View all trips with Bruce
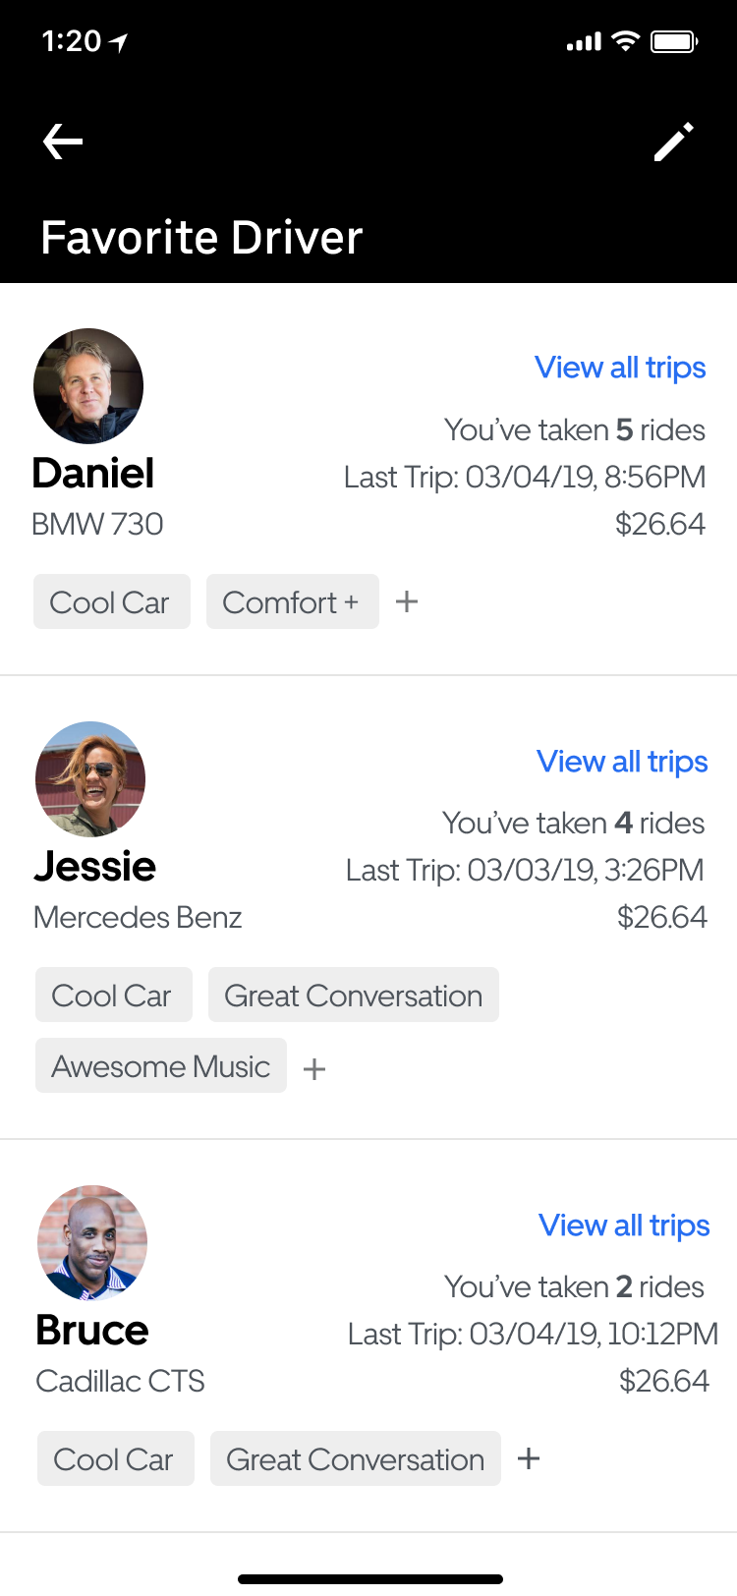Screen dimensions: 737x1596 624,1225
